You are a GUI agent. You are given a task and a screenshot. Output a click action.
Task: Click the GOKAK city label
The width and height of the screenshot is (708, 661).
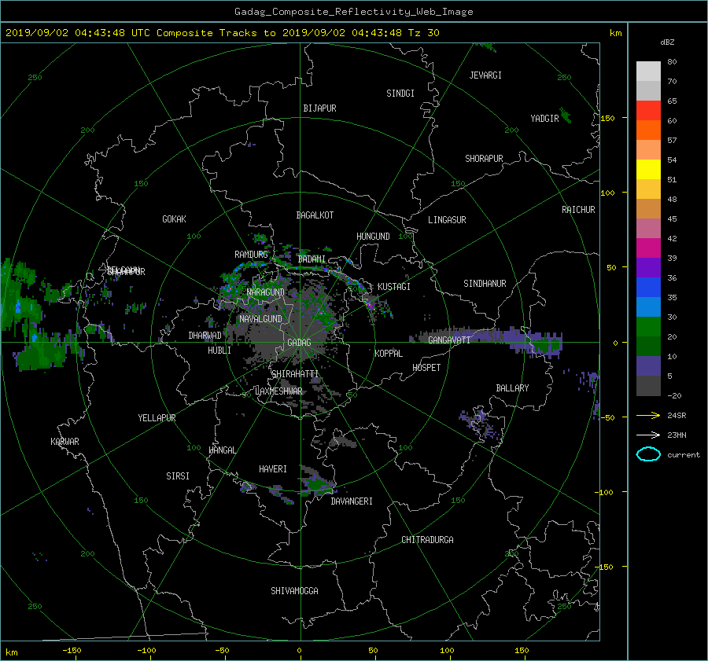point(175,219)
